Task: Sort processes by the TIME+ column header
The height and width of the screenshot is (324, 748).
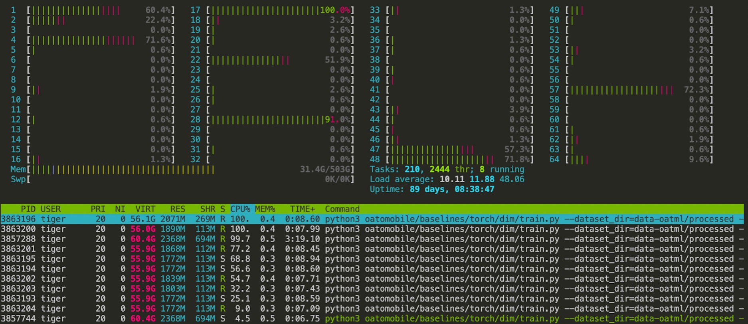Action: coord(303,209)
